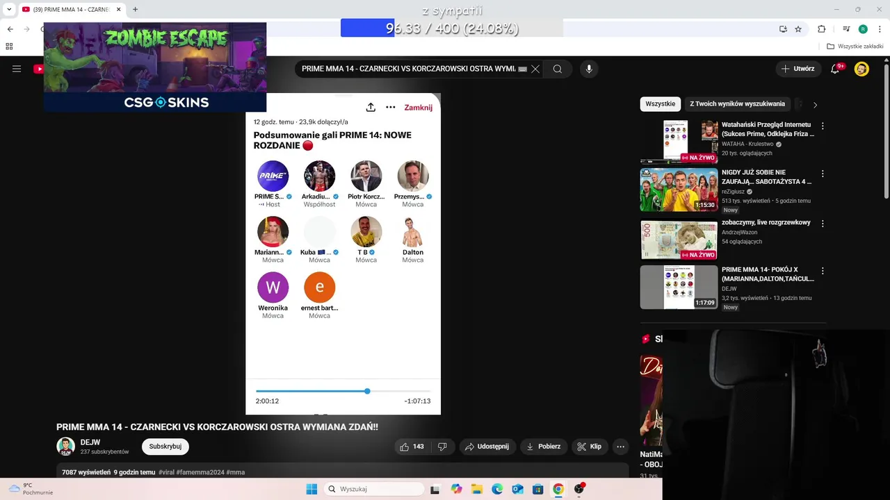Download the video with Pobierz
The image size is (890, 500).
pyautogui.click(x=543, y=447)
